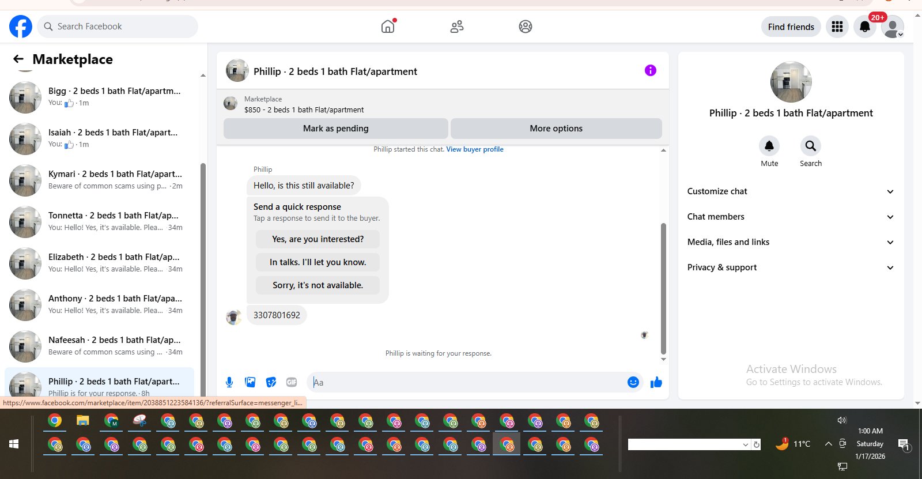922x479 pixels.
Task: Click Phillip's avatar beside phone message
Action: coord(233,317)
